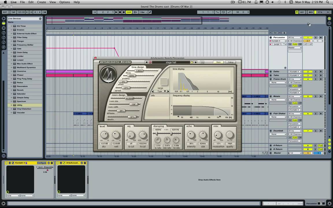
Task: Click the Bluetooth icon in menu bar
Action: 285,2
